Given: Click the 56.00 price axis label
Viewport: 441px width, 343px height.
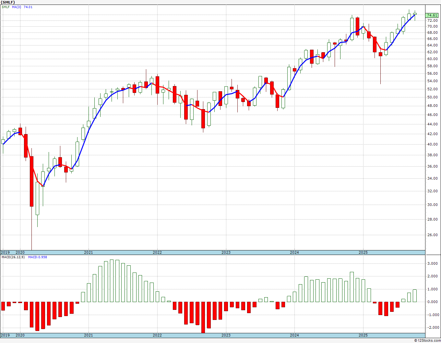Looking at the screenshot, I should click(x=432, y=73).
